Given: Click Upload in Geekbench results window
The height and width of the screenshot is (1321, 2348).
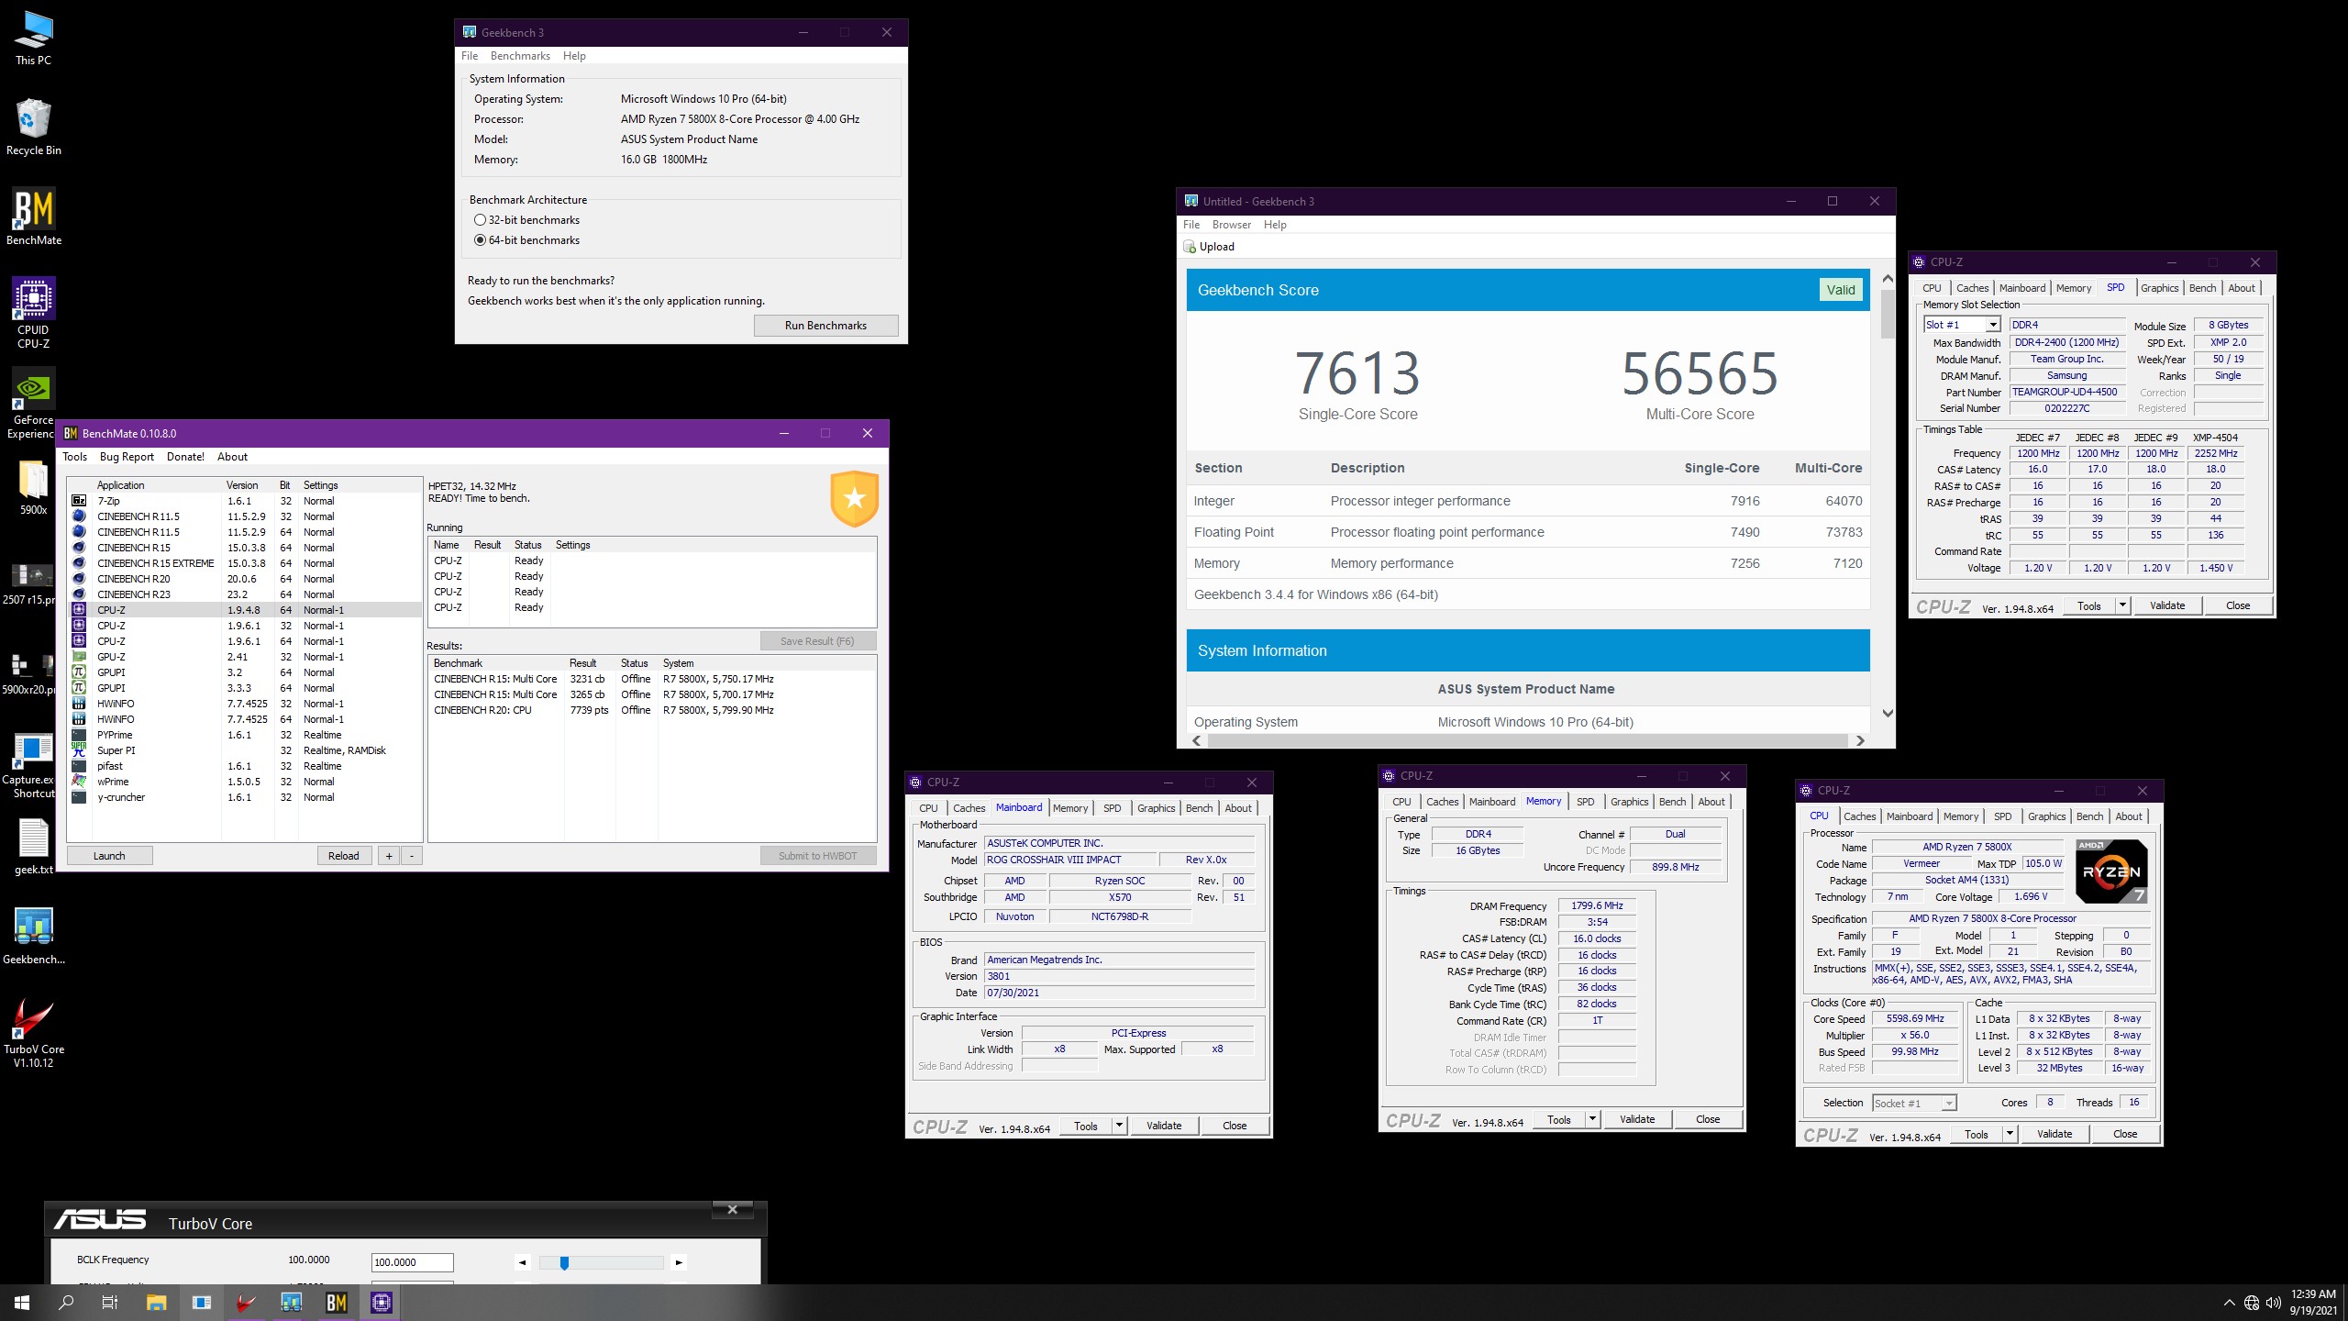Looking at the screenshot, I should tap(1209, 247).
